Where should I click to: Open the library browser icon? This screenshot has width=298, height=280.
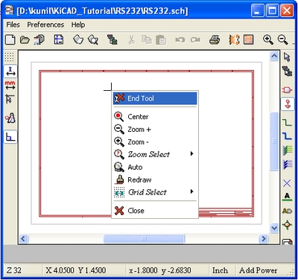(x=93, y=39)
